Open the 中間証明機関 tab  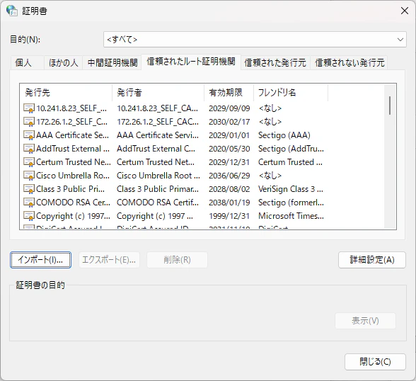tap(112, 63)
